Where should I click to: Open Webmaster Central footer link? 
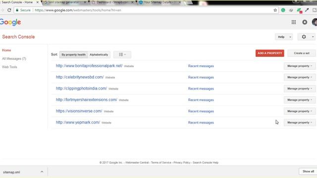(137, 163)
